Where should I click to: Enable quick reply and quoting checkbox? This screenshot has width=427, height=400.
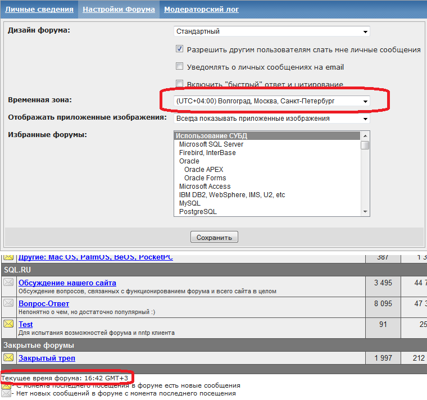click(180, 84)
